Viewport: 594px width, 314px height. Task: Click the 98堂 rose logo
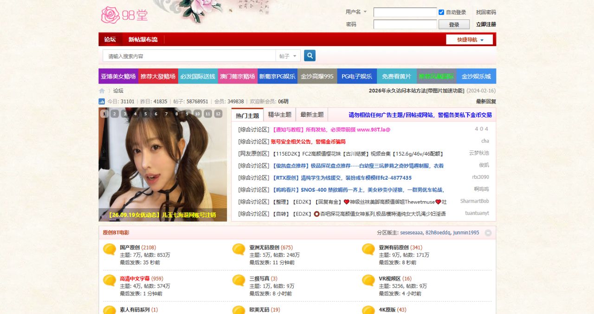click(x=124, y=15)
